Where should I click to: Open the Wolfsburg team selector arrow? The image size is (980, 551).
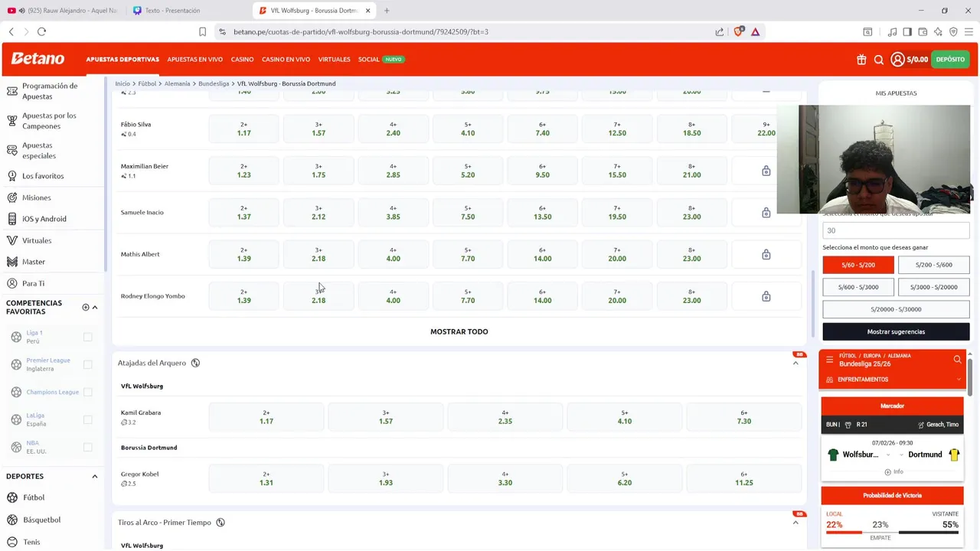click(x=887, y=455)
